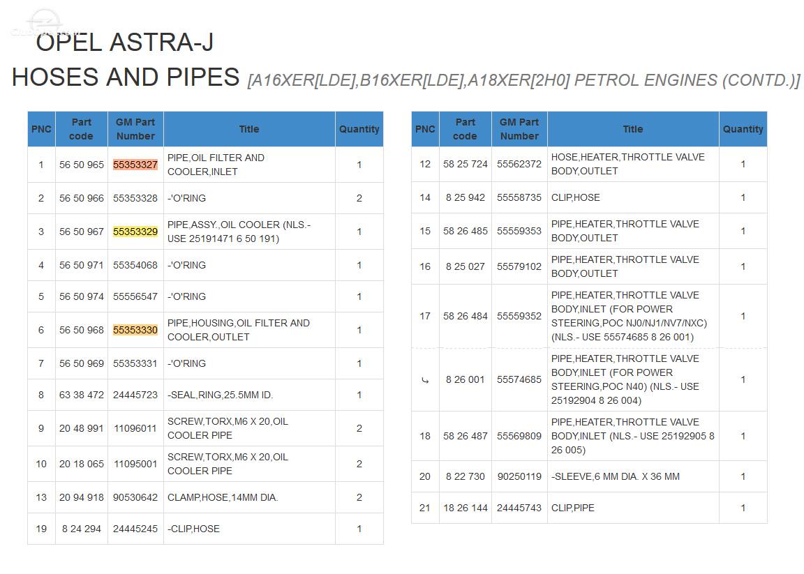Click the replacement arrow icon beside 8 26 001
This screenshot has height=574, width=804.
coord(425,380)
